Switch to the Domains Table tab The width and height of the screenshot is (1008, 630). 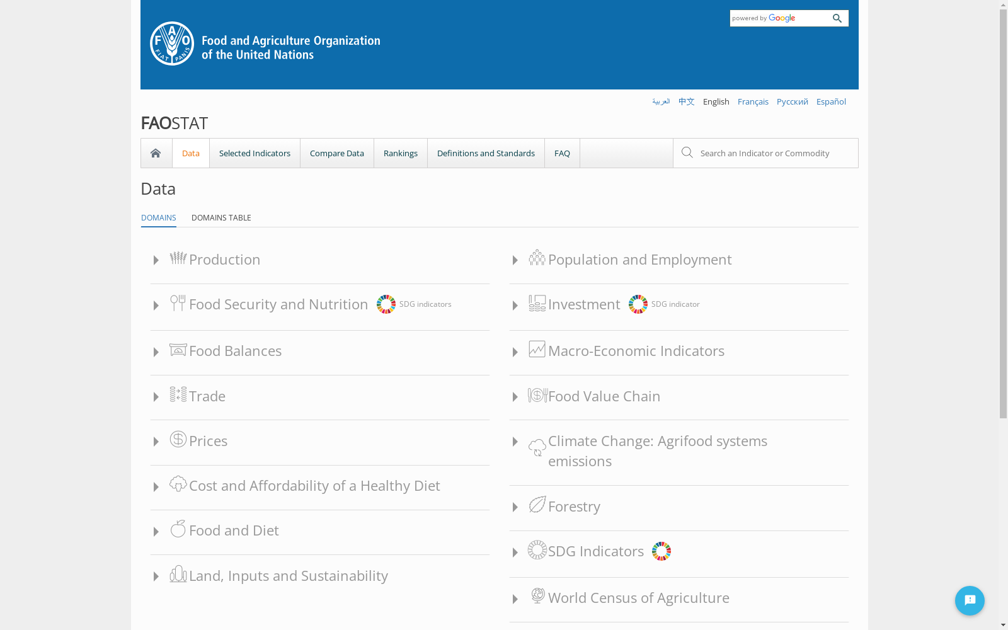click(221, 218)
